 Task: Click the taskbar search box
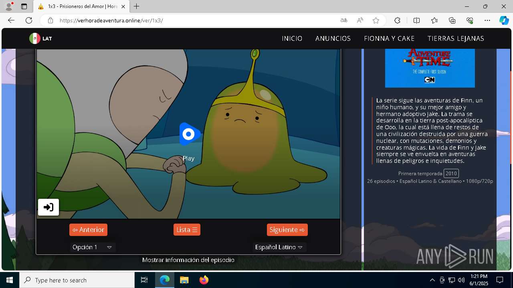click(x=77, y=280)
